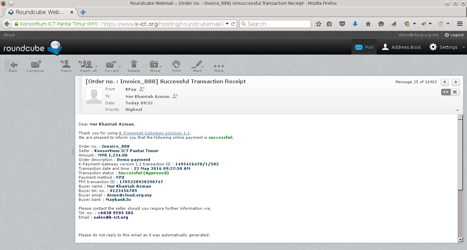The width and height of the screenshot is (467, 250).
Task: Delete the current message
Action: (134, 66)
